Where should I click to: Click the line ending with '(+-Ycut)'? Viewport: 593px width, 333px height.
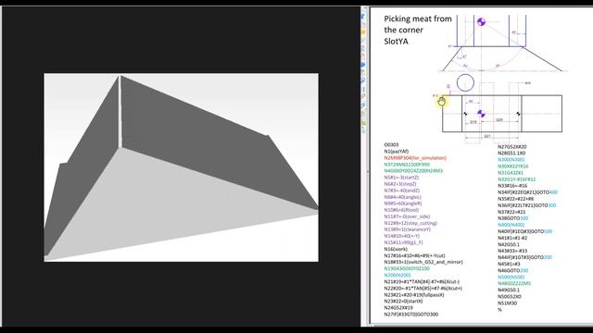tap(414, 255)
